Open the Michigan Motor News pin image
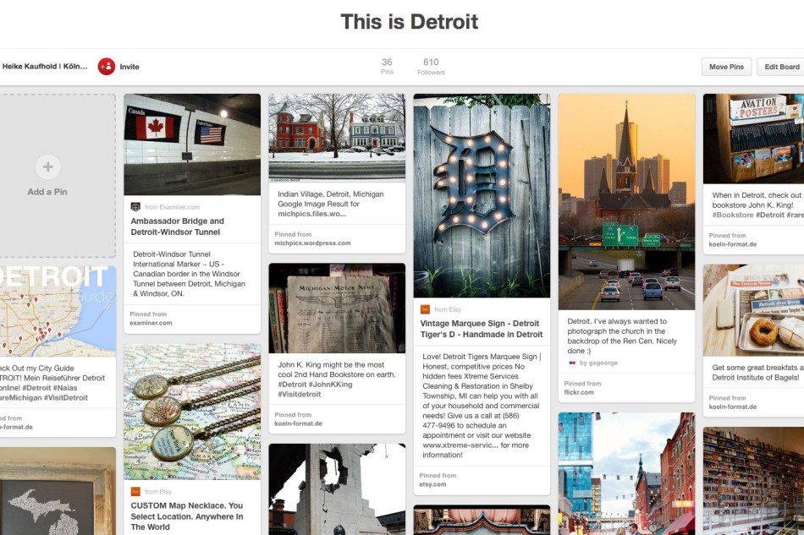This screenshot has height=535, width=804. coord(337,308)
